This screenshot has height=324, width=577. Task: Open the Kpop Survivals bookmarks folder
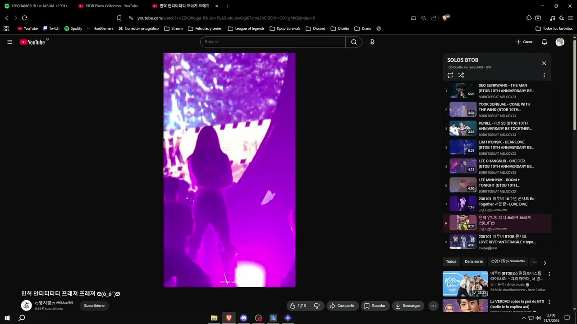pyautogui.click(x=285, y=28)
